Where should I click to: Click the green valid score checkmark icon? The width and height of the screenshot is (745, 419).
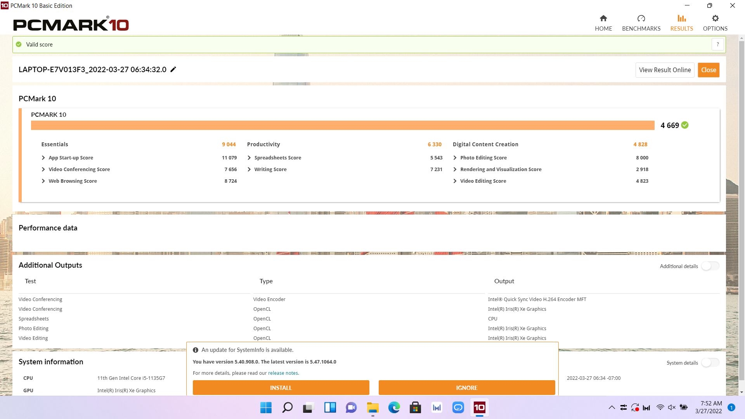[x=19, y=44]
